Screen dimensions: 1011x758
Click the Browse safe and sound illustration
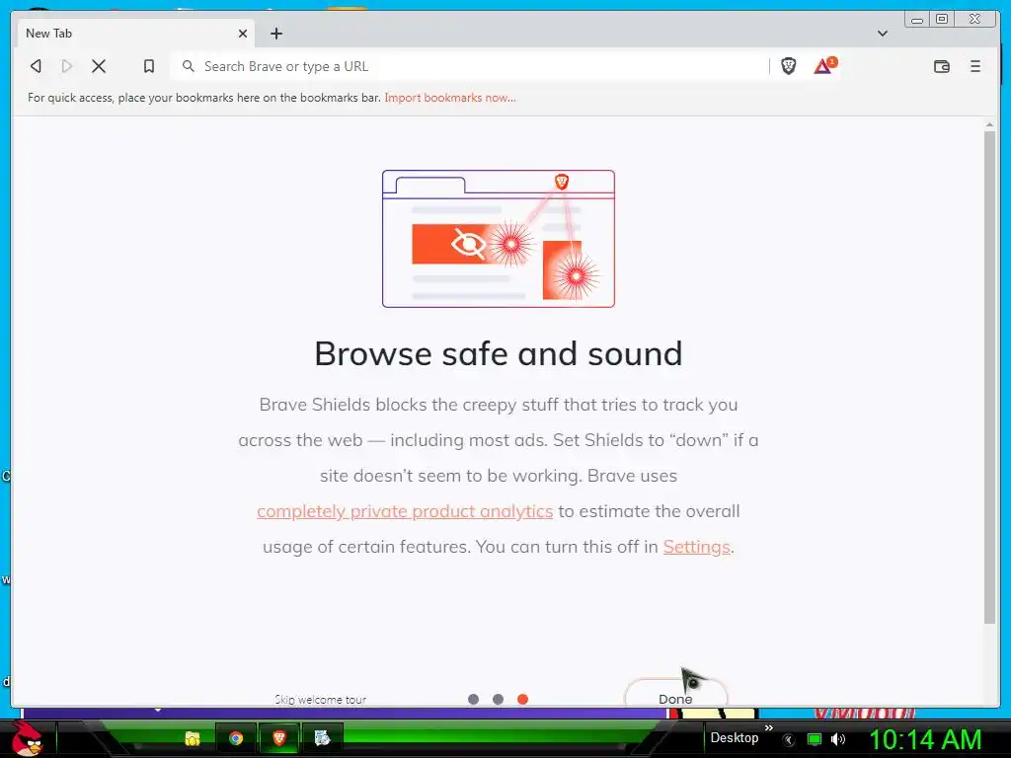(499, 239)
